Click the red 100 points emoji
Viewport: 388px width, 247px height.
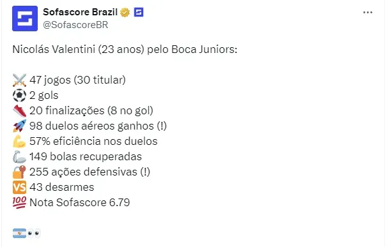click(19, 202)
